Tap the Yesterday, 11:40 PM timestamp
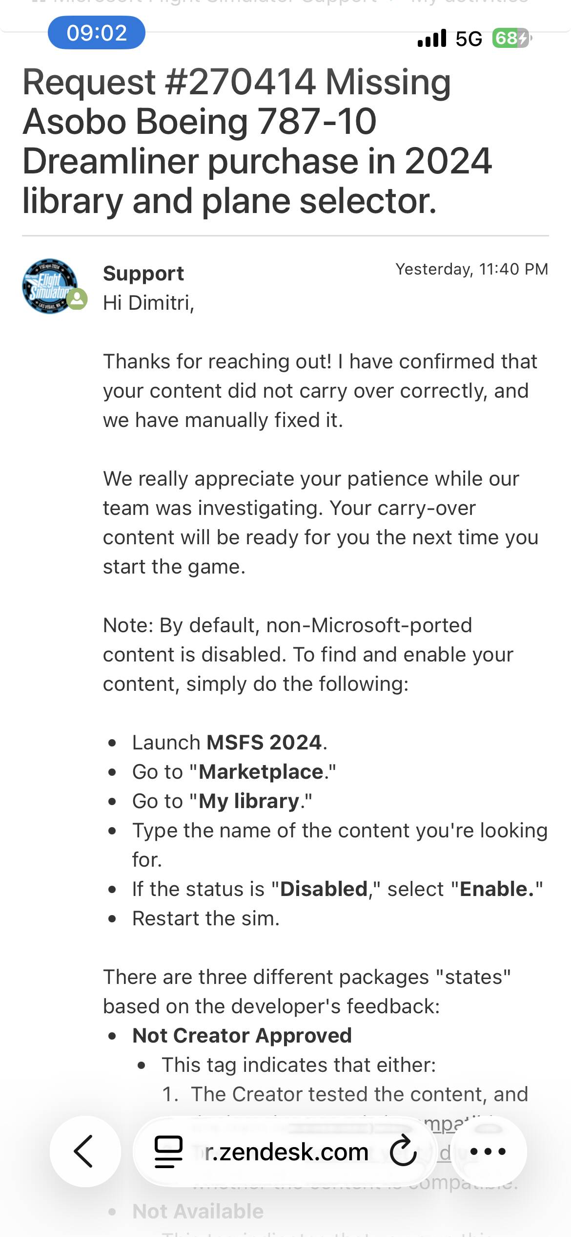 pyautogui.click(x=471, y=269)
